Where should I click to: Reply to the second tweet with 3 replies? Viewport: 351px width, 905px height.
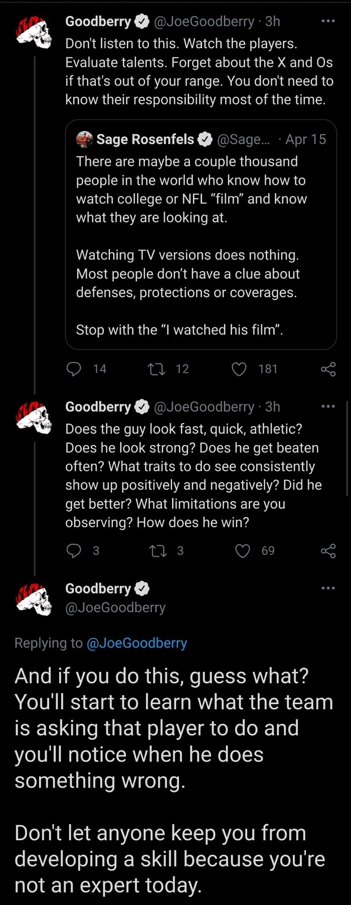coord(74,551)
